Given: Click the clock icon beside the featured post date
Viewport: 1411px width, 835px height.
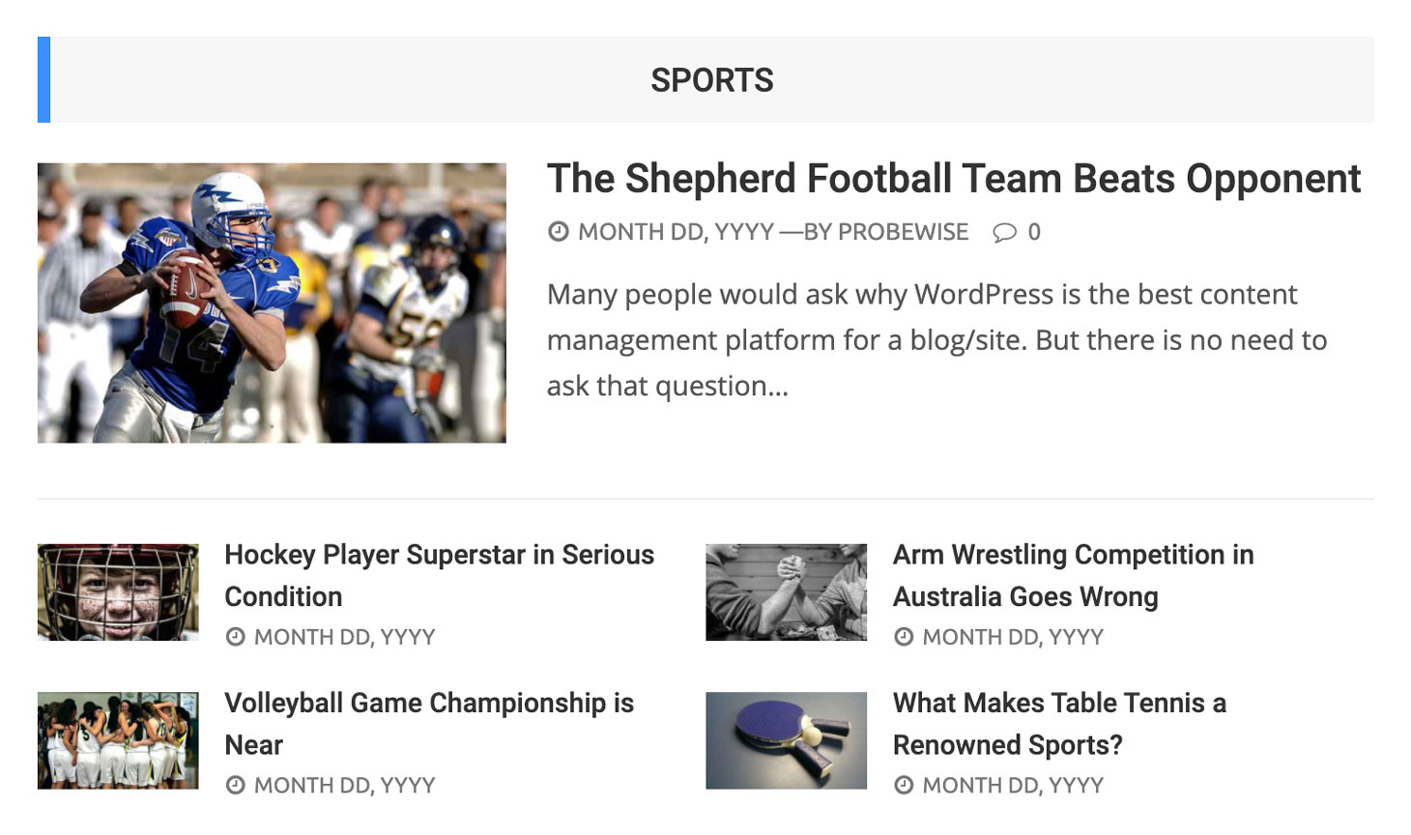Looking at the screenshot, I should pyautogui.click(x=559, y=232).
